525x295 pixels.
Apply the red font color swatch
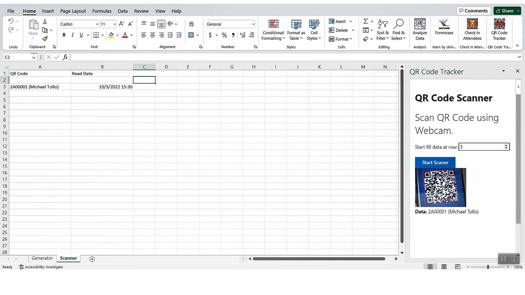pos(125,35)
